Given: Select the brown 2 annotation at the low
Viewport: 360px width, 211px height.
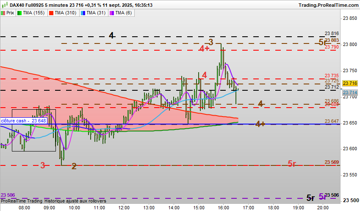Looking at the screenshot, I should point(74,166).
